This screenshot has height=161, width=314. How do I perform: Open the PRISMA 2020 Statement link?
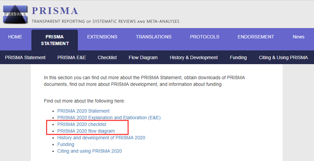pyautogui.click(x=83, y=111)
